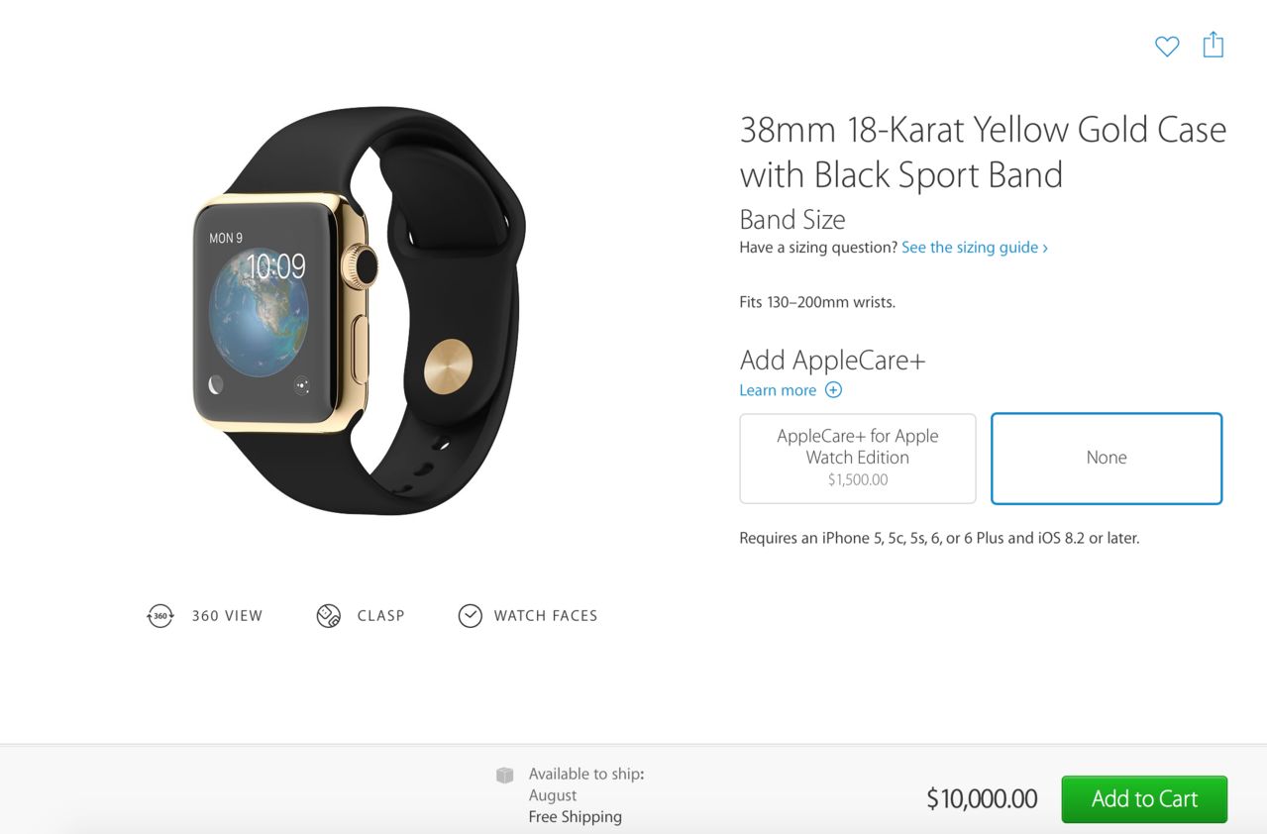This screenshot has height=834, width=1267.
Task: Click the green Add to Cart button
Action: click(1144, 799)
